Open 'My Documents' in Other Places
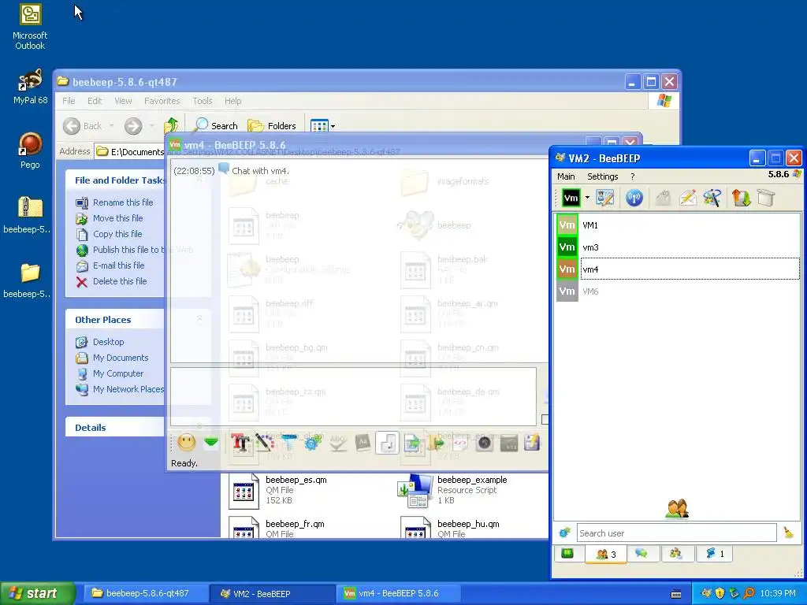This screenshot has width=807, height=605. [121, 358]
